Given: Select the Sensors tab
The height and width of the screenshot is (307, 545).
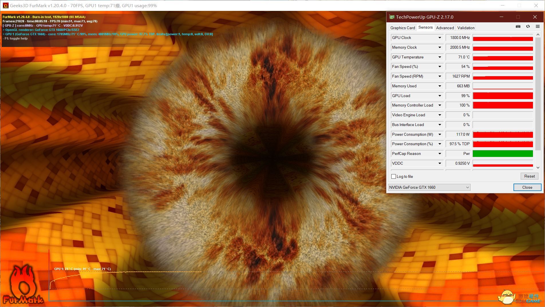Looking at the screenshot, I should click(x=425, y=27).
